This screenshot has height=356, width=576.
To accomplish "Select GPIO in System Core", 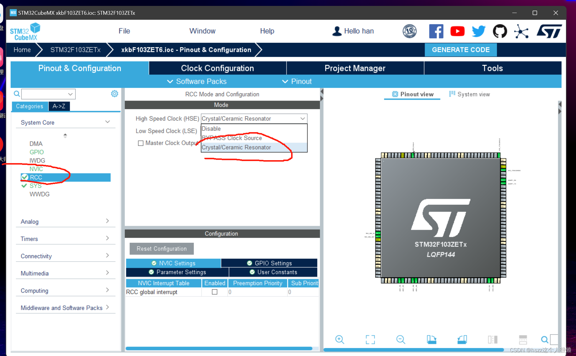I will point(37,152).
